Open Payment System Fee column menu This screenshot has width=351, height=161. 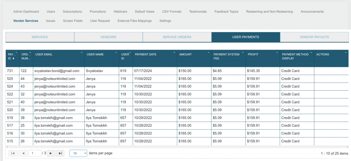click(x=243, y=53)
